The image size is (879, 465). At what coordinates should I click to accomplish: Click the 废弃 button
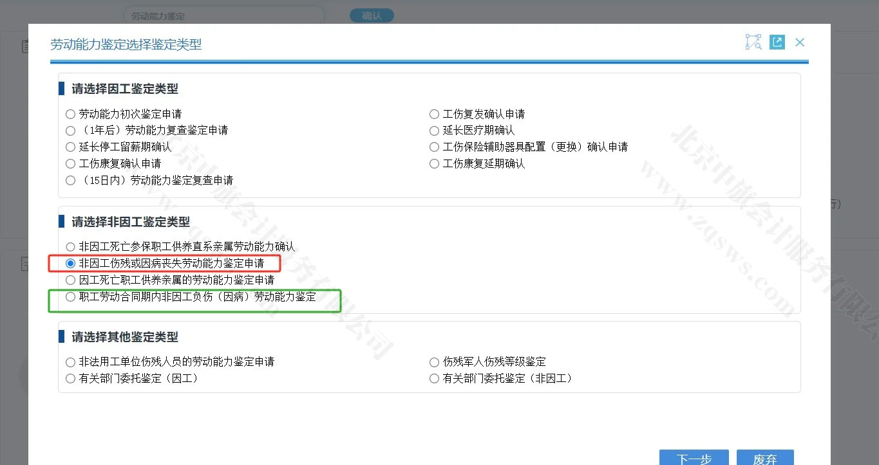pos(765,458)
